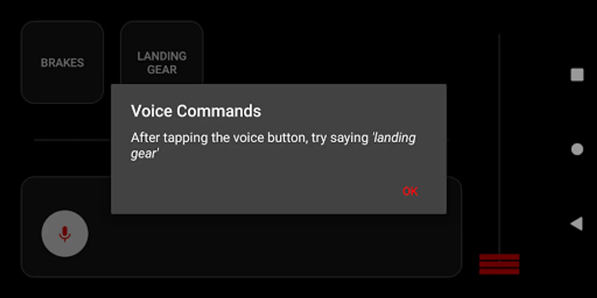This screenshot has height=298, width=597.
Task: Click the word GEAR on the landing button
Action: (x=162, y=70)
